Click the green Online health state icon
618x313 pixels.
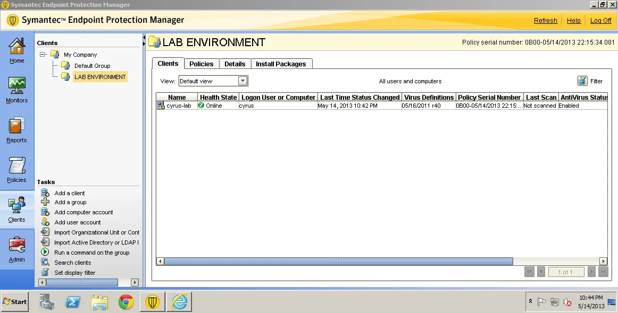click(x=201, y=106)
